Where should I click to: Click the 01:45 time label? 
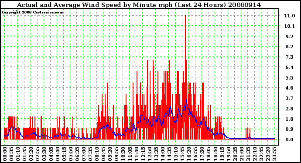[x=24, y=154]
